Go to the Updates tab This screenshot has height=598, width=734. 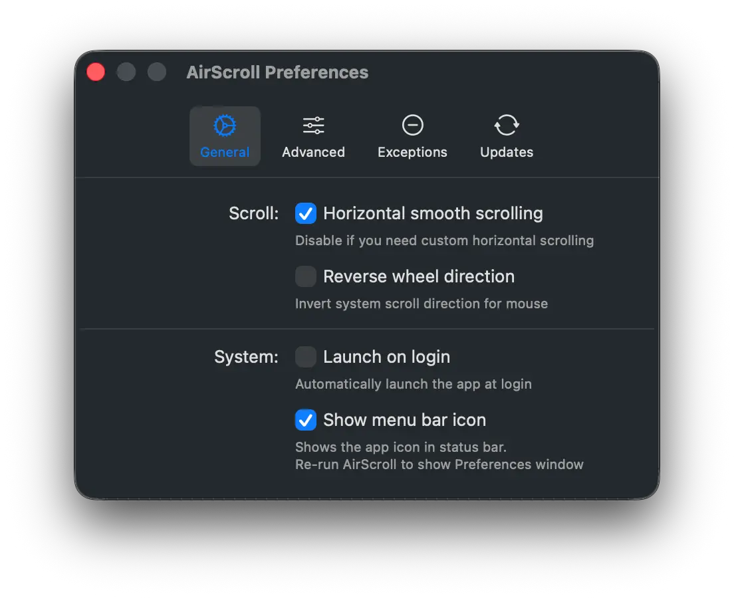coord(506,136)
